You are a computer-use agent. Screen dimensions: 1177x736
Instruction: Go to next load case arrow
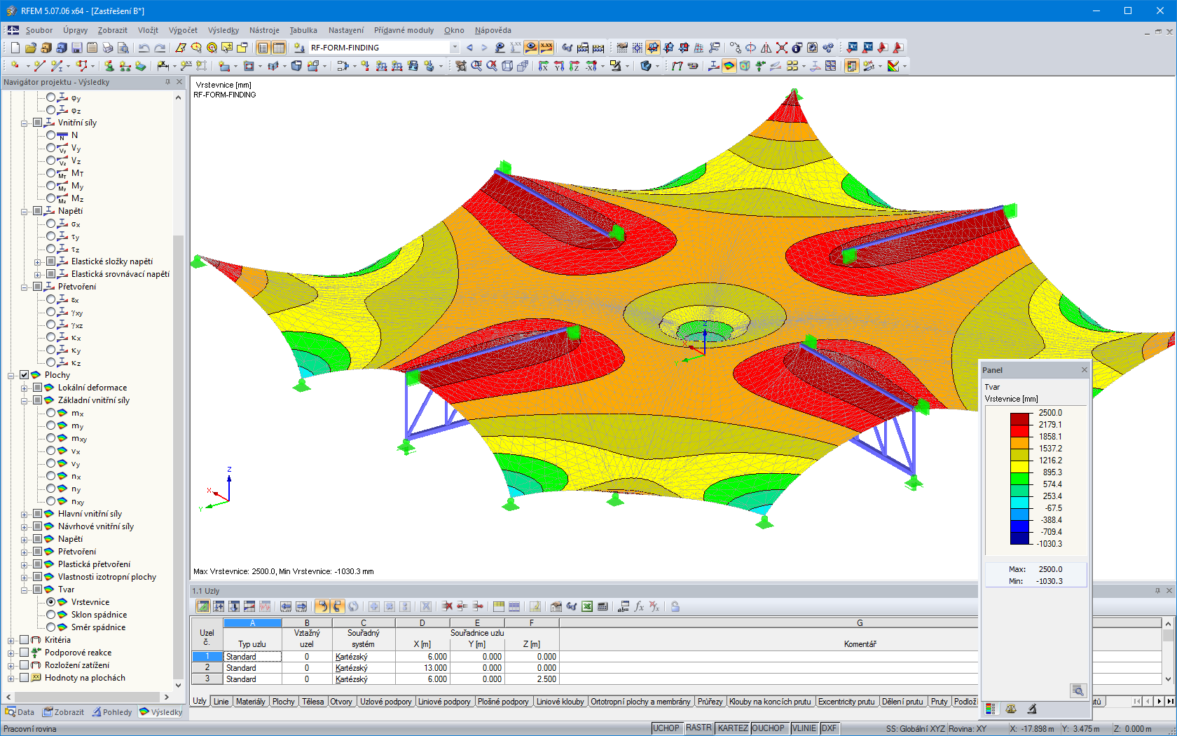click(484, 48)
